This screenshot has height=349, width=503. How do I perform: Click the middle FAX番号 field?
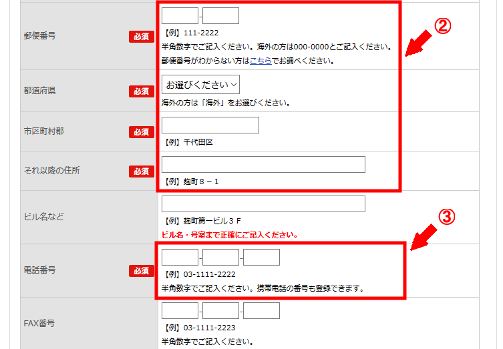click(x=220, y=310)
